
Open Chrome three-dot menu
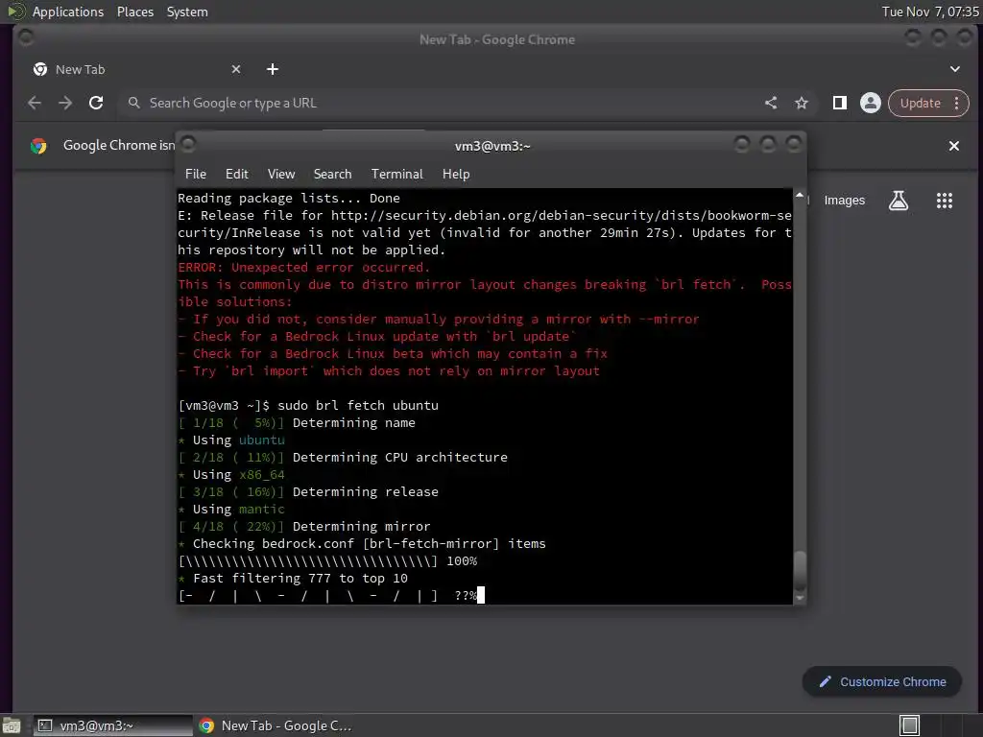click(x=957, y=103)
